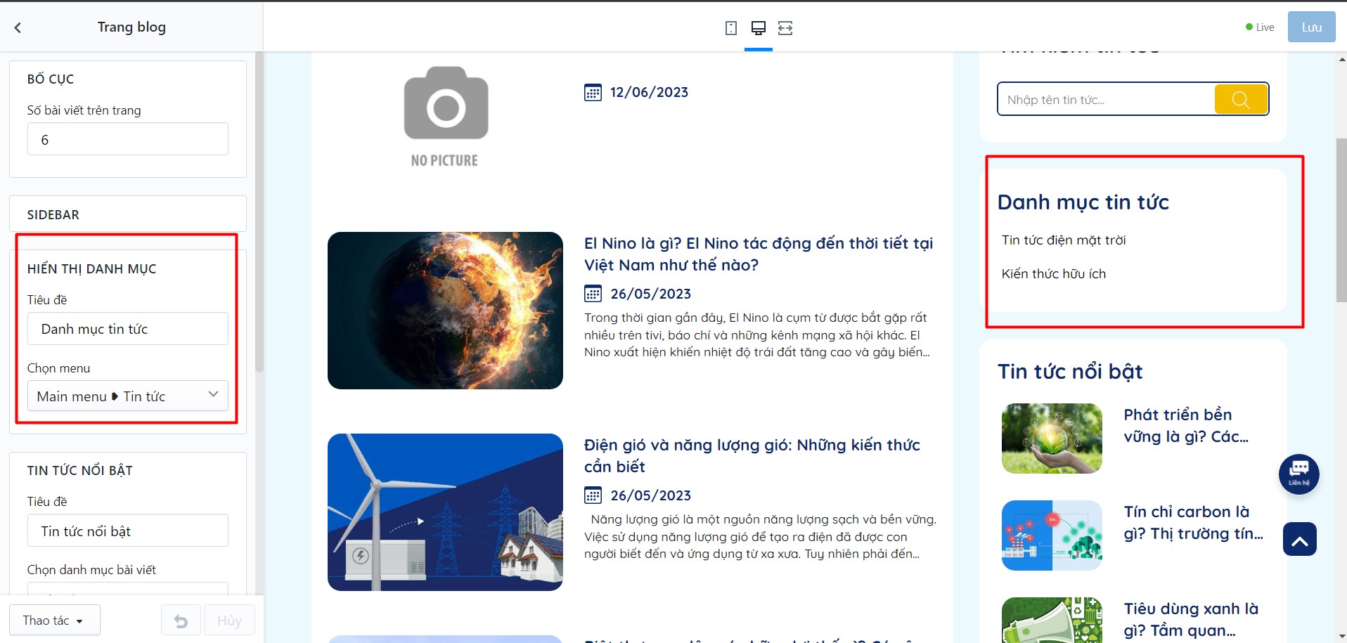The height and width of the screenshot is (643, 1347).
Task: Edit the Danh mục tin tức title field
Action: tap(128, 329)
